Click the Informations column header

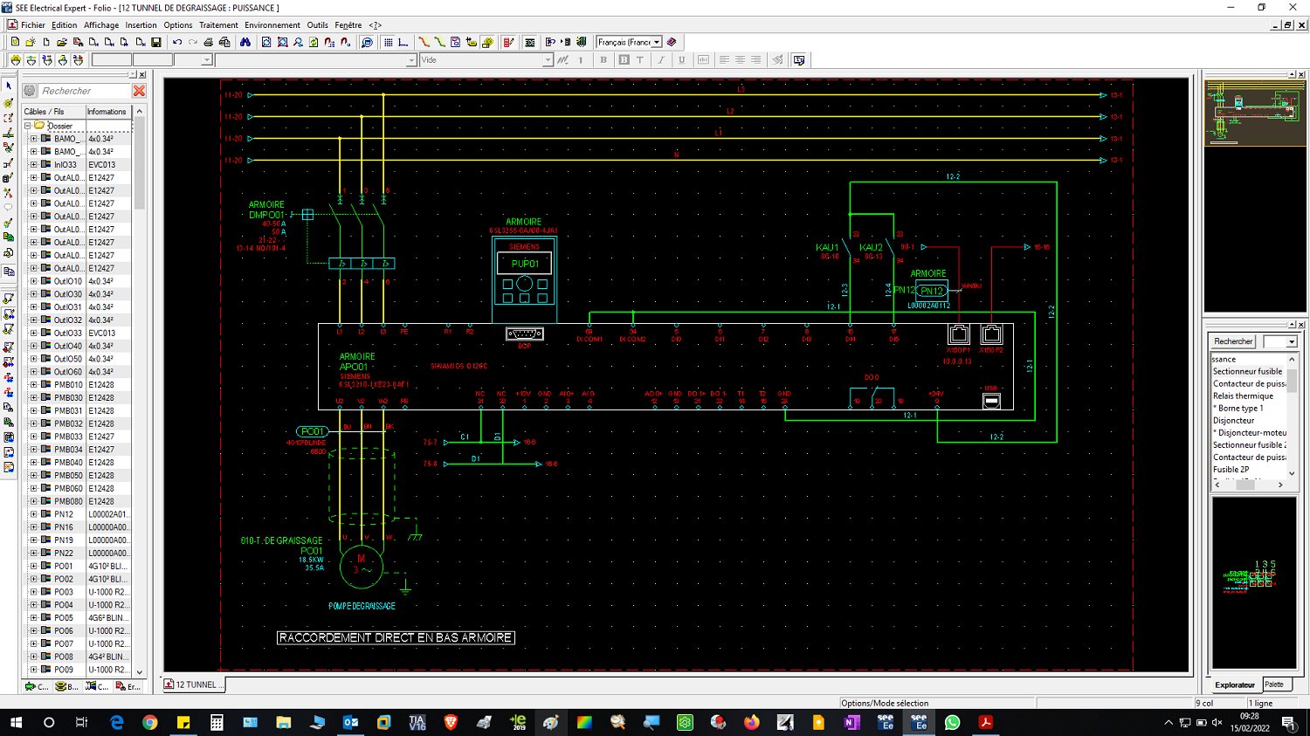(x=108, y=112)
